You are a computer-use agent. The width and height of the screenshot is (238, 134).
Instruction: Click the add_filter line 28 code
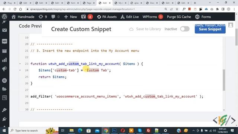[117, 96]
